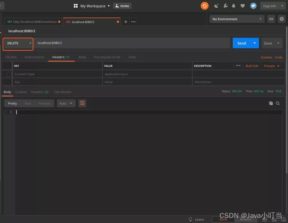Image resolution: width=288 pixels, height=223 pixels.
Task: Select the response Body tab
Action: coord(7,92)
